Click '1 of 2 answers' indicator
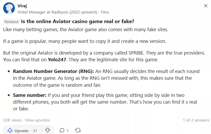This screenshot has height=134, width=211. coord(196,120)
